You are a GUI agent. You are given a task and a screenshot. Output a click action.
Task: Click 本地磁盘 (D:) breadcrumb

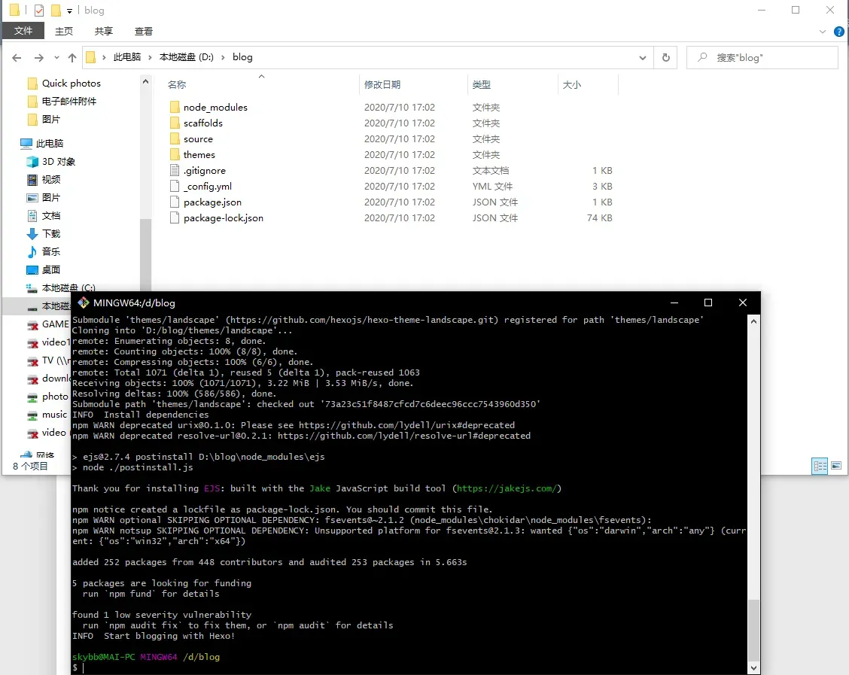pyautogui.click(x=186, y=57)
